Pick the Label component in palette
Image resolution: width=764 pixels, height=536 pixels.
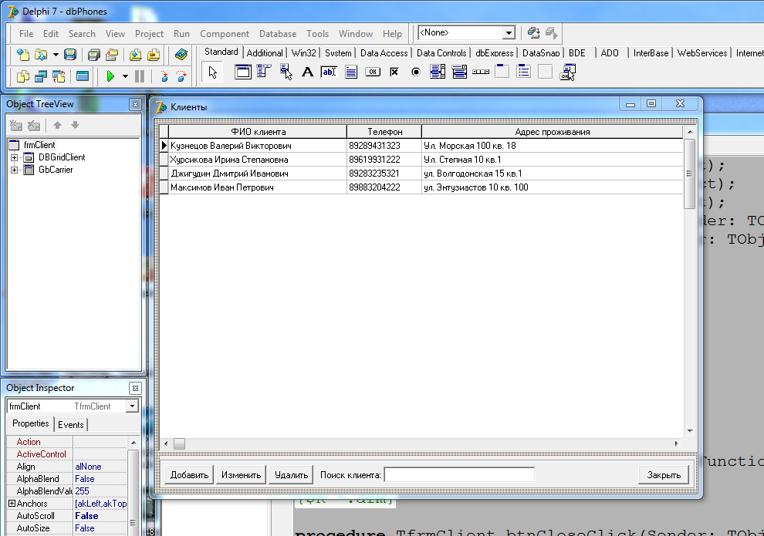307,72
